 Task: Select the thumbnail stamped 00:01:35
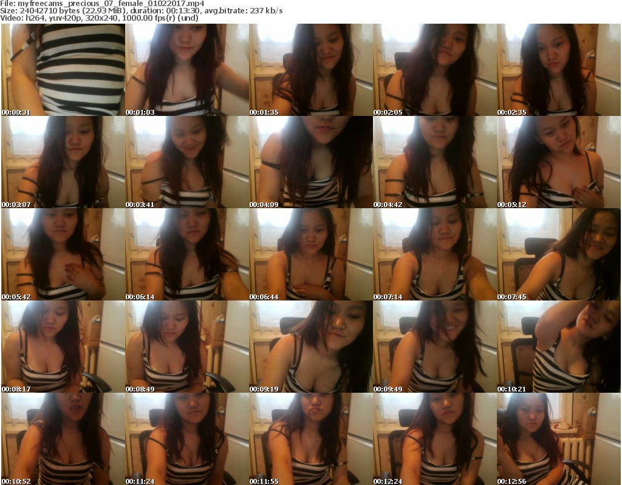pyautogui.click(x=311, y=70)
